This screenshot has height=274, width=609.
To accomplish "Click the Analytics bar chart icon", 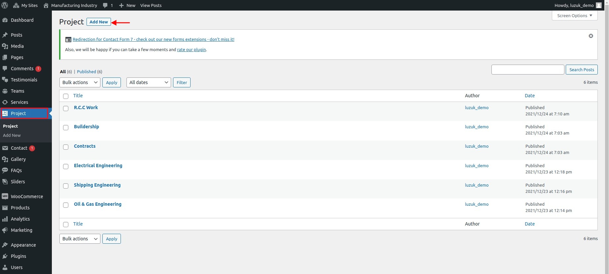I will pos(5,219).
